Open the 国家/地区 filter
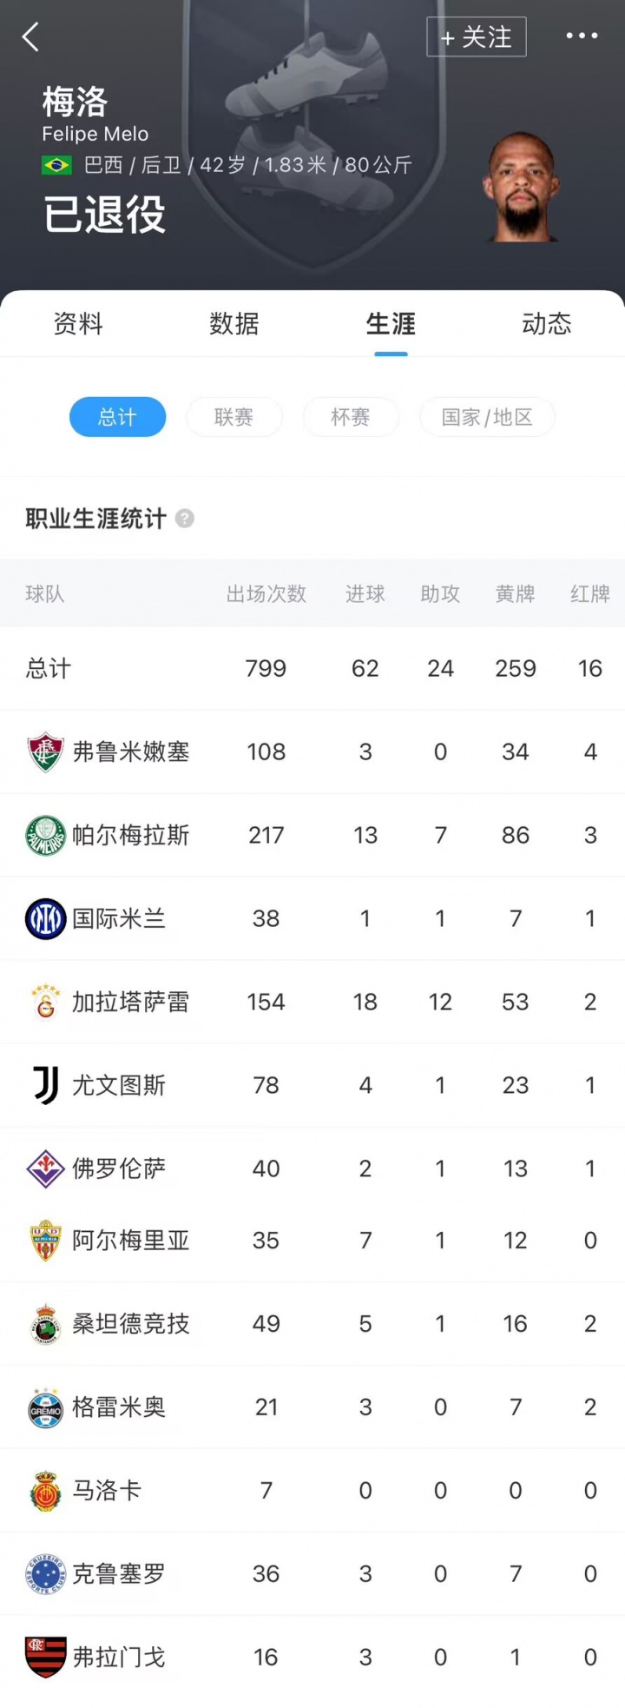This screenshot has height=1708, width=625. click(487, 417)
